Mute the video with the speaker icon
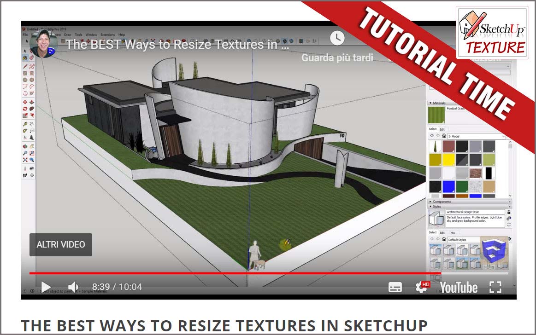 pos(73,287)
